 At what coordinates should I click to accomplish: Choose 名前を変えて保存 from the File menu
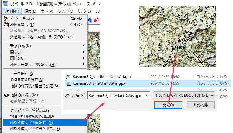[27, 80]
